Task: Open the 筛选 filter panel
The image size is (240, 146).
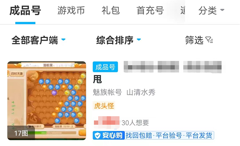Action: (199, 40)
